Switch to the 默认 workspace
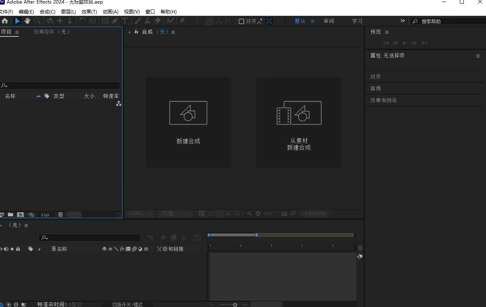This screenshot has width=486, height=307. tap(300, 21)
